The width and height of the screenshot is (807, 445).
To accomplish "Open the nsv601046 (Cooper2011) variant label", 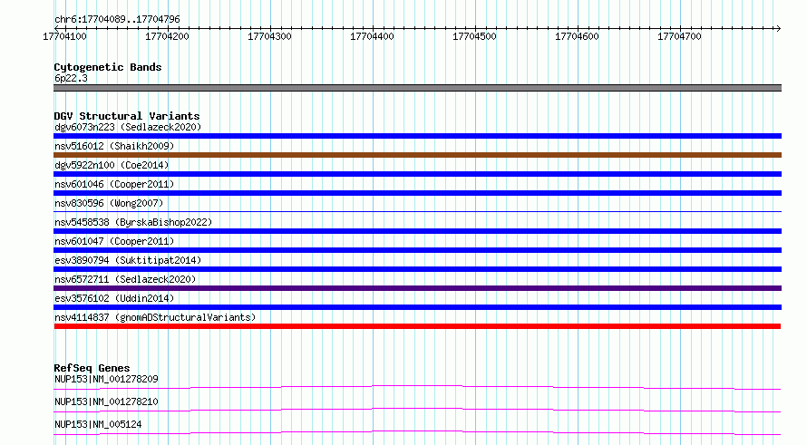I will pos(114,184).
